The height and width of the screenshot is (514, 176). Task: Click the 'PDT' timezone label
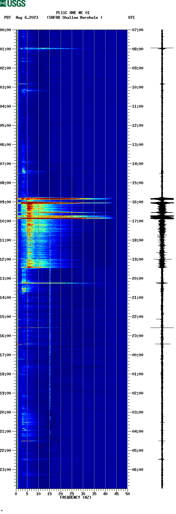8,18
